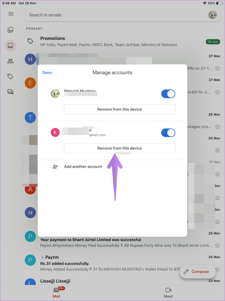The height and width of the screenshot is (301, 225).
Task: Select the Primary inbox sidebar icon
Action: pyautogui.click(x=10, y=45)
